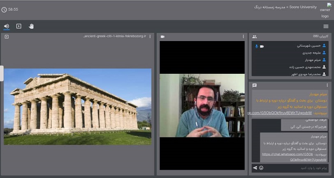The height and width of the screenshot is (178, 334).
Task: Click the presenter webcam video
Action: (x=202, y=105)
